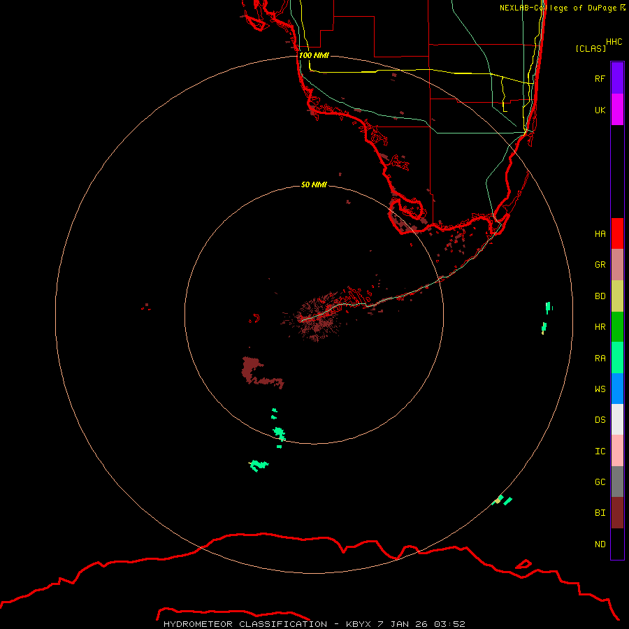The width and height of the screenshot is (629, 629).
Task: Click the '50 NMI' range ring label
Action: (314, 185)
